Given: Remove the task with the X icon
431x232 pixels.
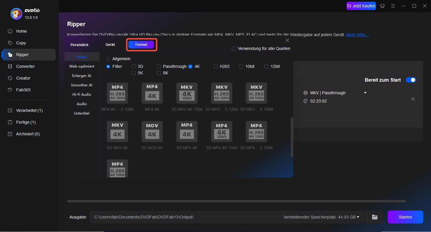Looking at the screenshot, I should (413, 99).
